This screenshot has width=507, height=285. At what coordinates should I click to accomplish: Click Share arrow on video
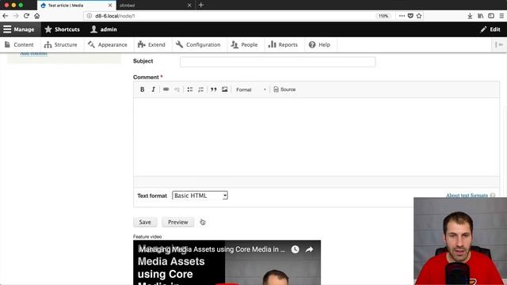pos(309,249)
